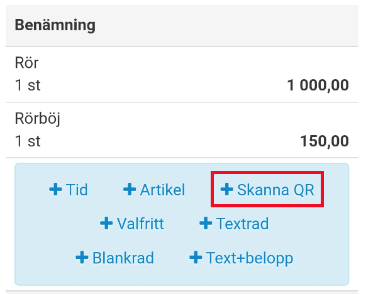
Task: Click the plus icon beside Artikel
Action: (130, 190)
